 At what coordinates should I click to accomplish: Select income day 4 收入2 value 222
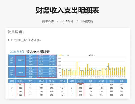tap(41, 95)
